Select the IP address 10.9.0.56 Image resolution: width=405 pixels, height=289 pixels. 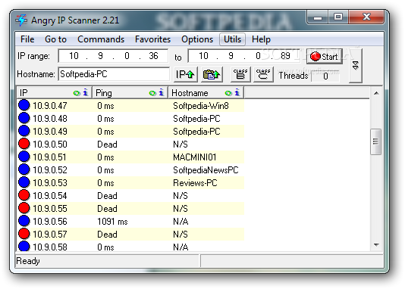(x=50, y=222)
